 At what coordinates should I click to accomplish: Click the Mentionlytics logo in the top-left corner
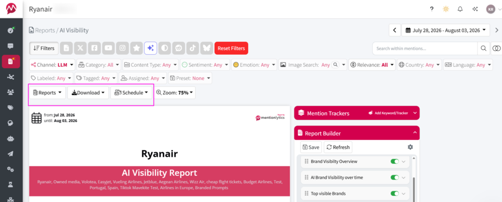coord(11,9)
